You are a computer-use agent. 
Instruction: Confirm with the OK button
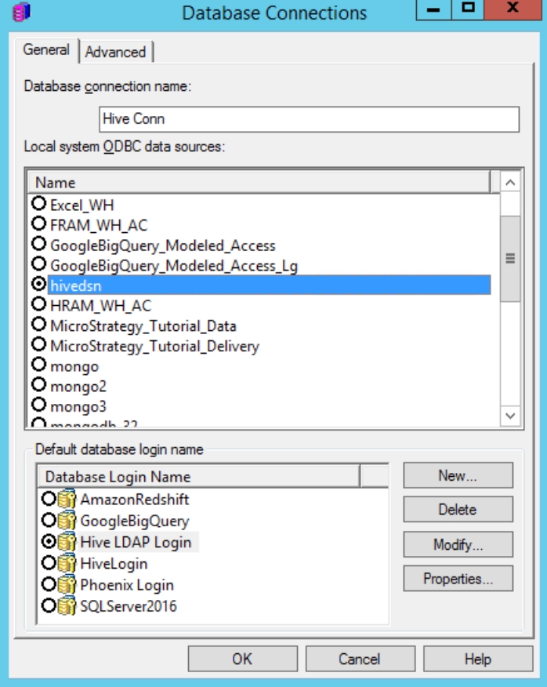point(243,659)
